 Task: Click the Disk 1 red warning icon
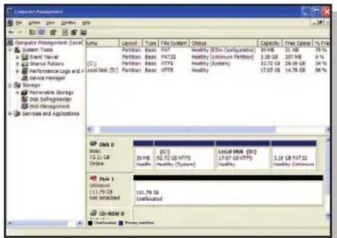(93, 178)
